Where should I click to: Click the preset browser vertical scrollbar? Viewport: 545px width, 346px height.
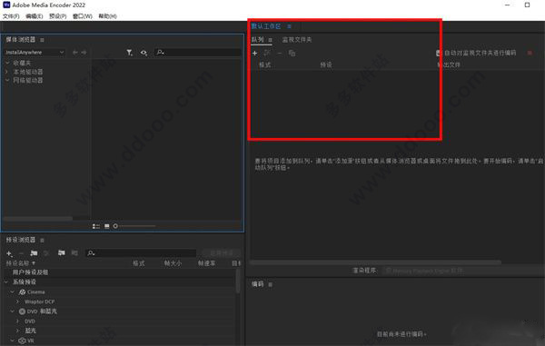[238, 281]
